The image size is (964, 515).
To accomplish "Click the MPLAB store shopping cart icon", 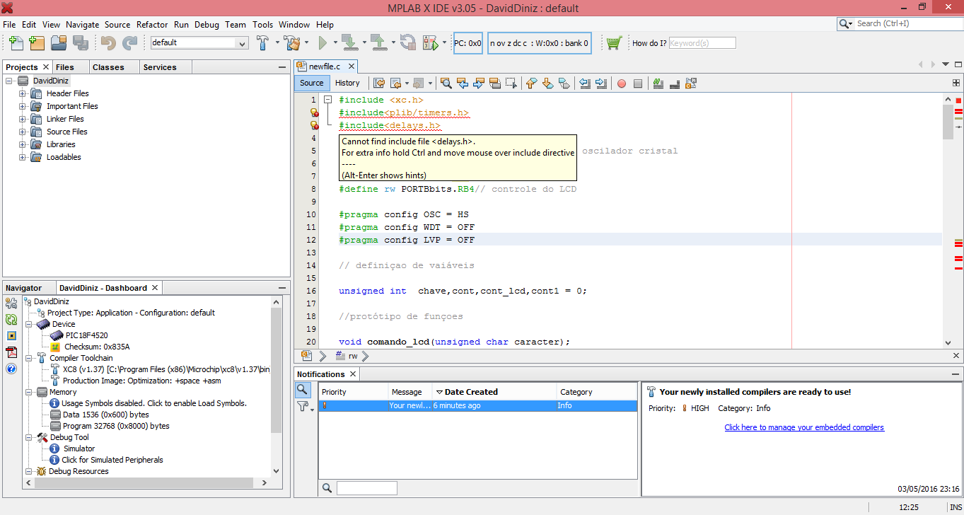I will (613, 43).
